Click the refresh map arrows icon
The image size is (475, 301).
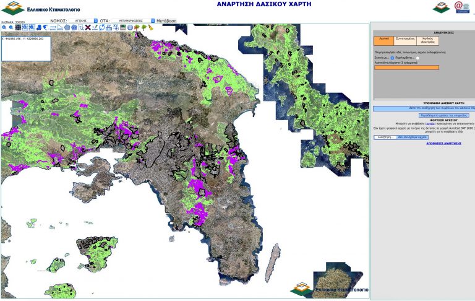pos(102,27)
